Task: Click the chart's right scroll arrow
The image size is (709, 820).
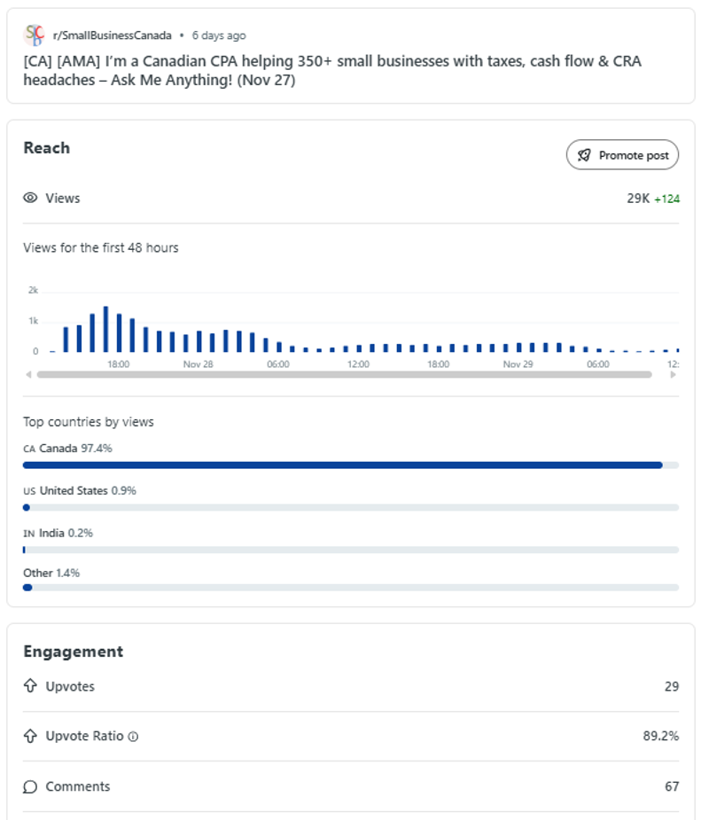Action: point(674,375)
